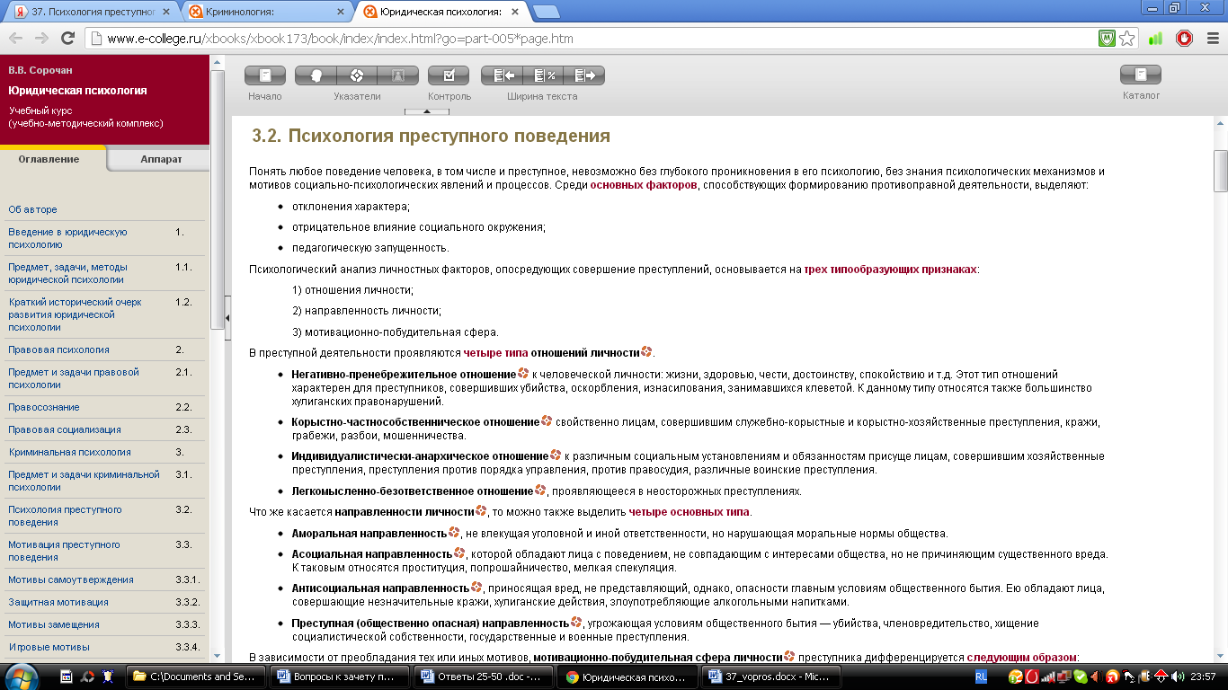Click glossary icon after 'Негативно-пренебрежительное отношение'
This screenshot has width=1228, height=690.
click(523, 373)
